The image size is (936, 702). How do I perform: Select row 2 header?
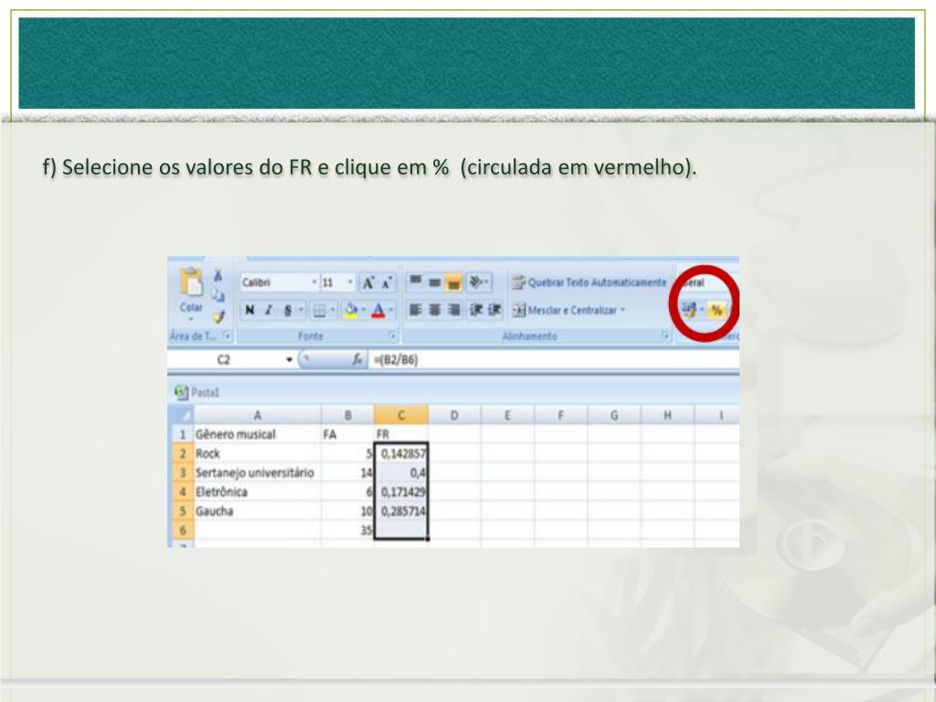182,453
